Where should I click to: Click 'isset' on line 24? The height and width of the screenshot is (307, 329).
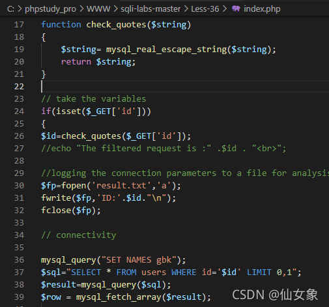pyautogui.click(x=68, y=111)
